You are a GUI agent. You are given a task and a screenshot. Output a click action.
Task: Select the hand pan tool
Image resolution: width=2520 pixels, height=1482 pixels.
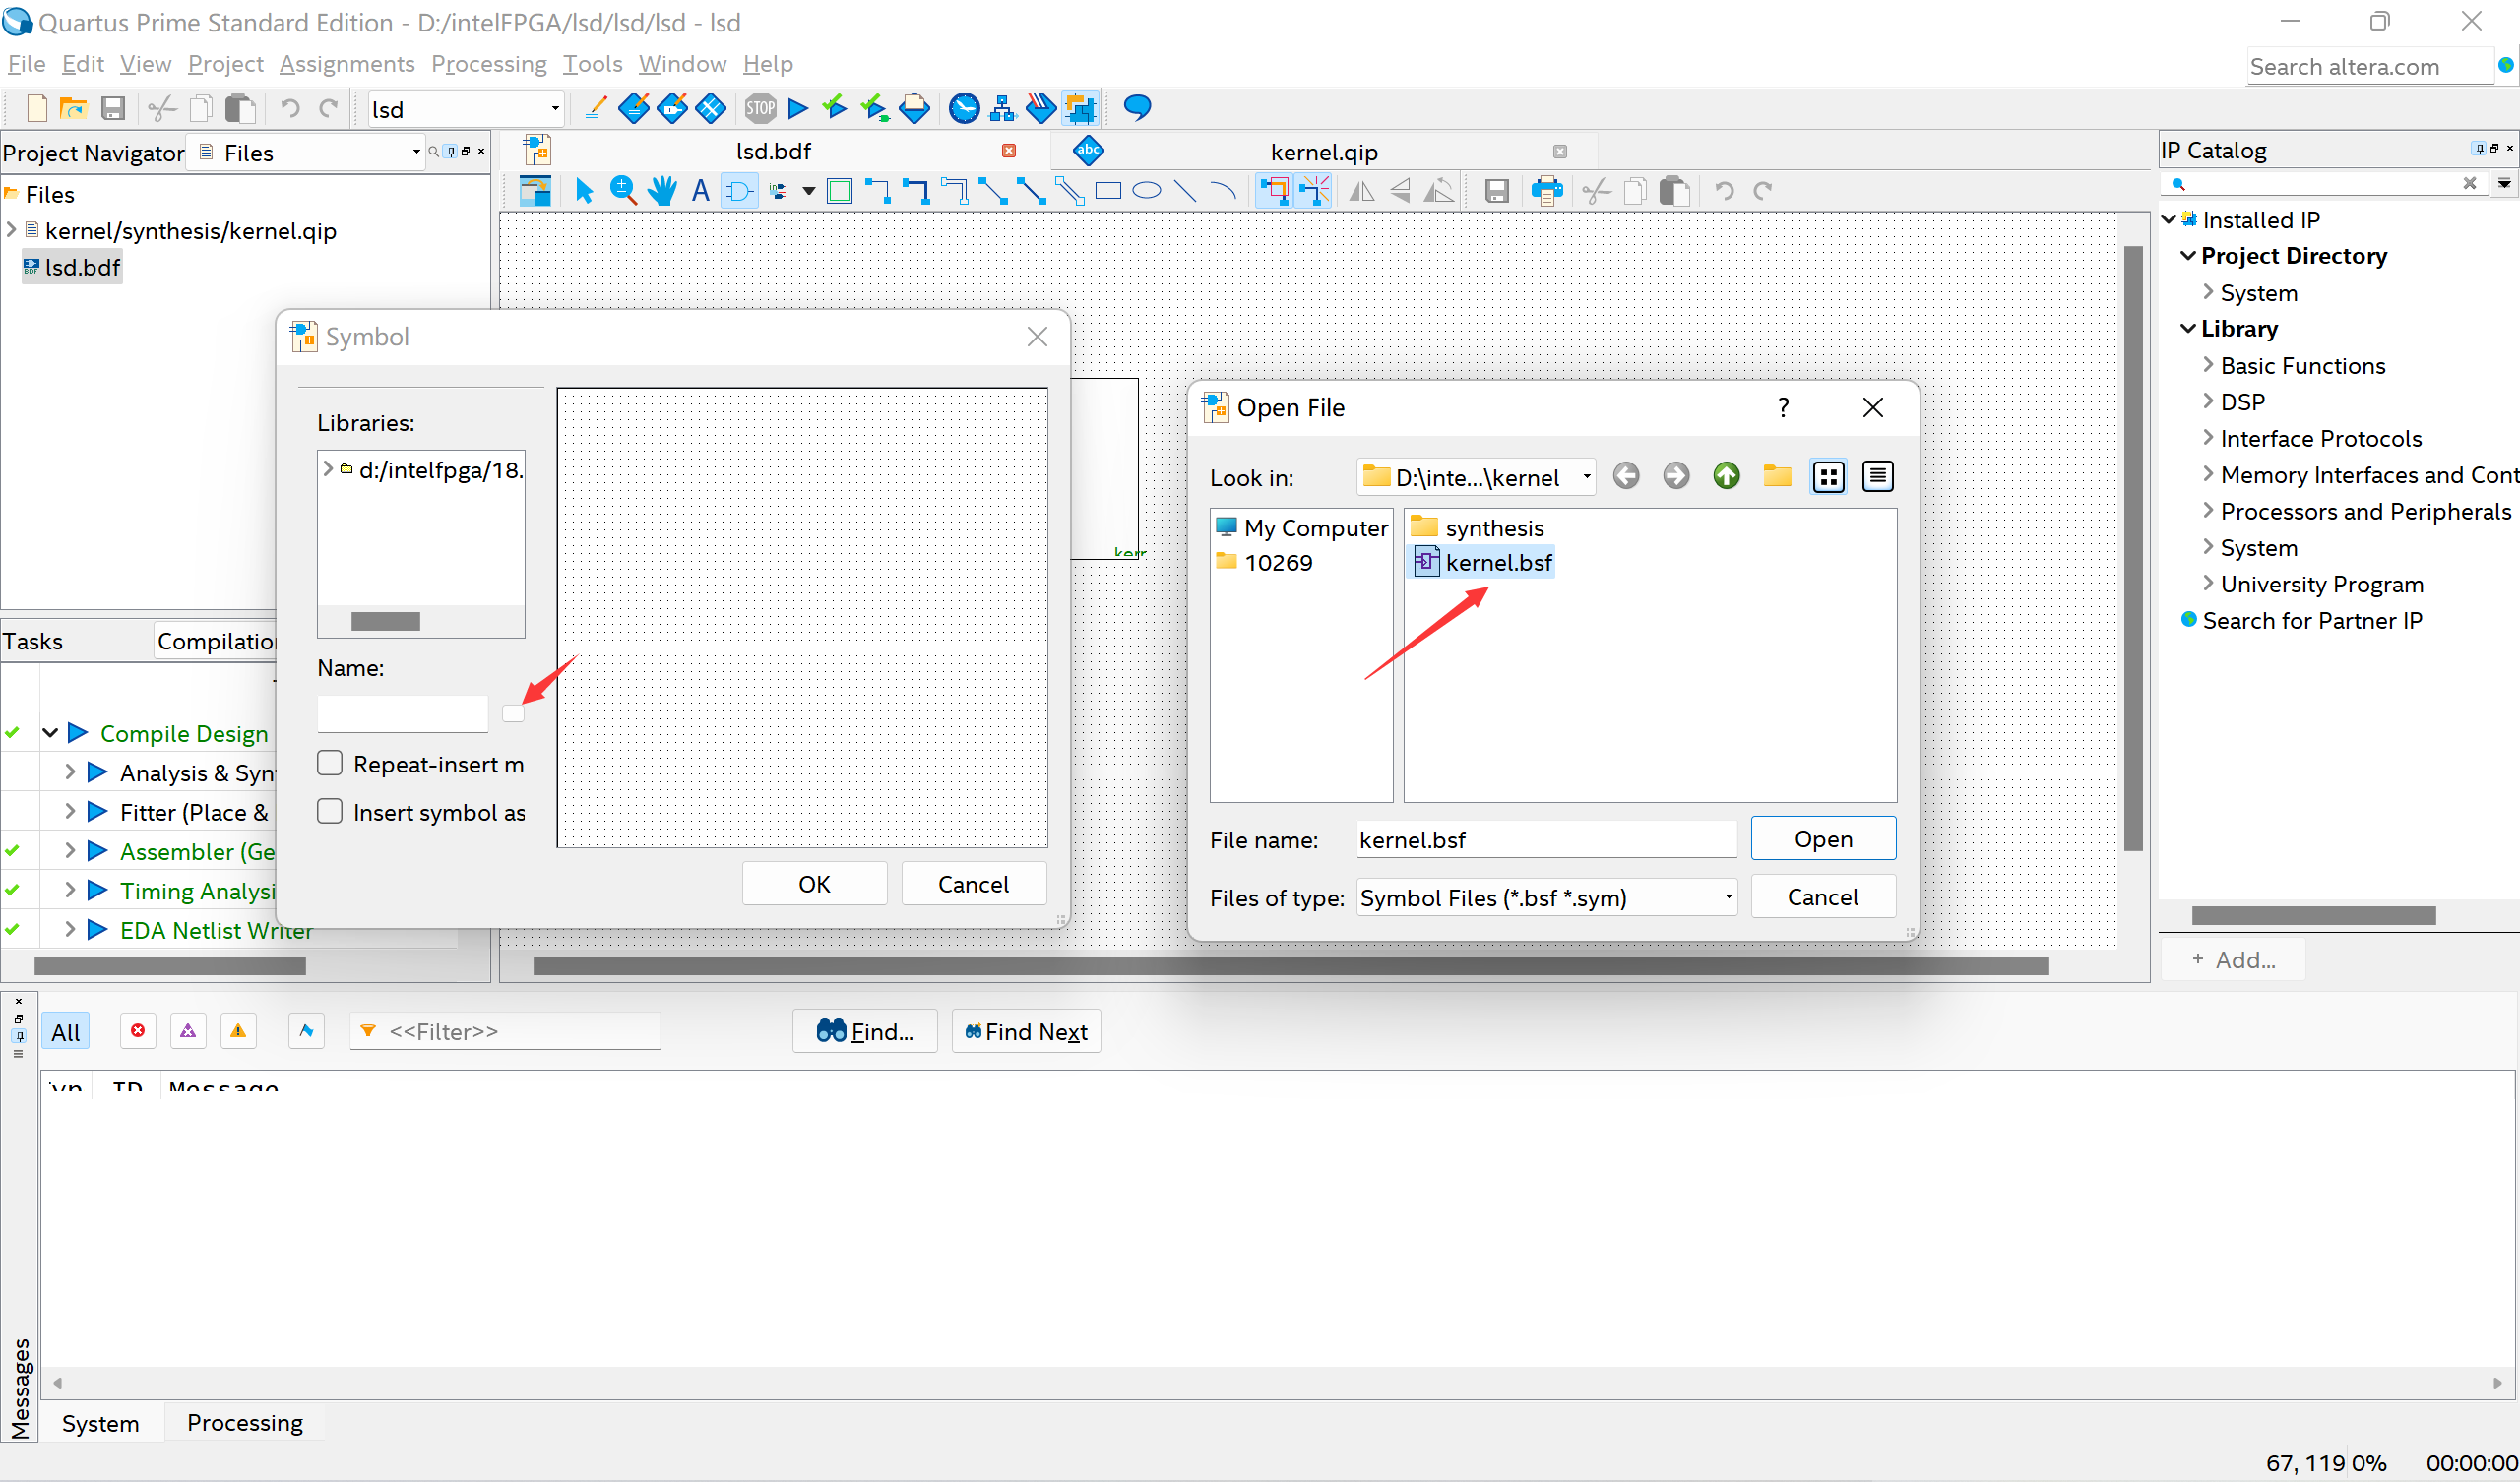click(662, 190)
